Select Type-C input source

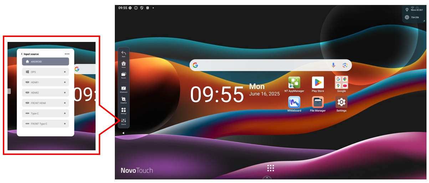click(45, 113)
